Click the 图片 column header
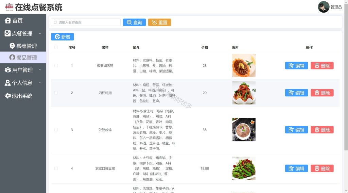This screenshot has width=348, height=193. pyautogui.click(x=236, y=47)
